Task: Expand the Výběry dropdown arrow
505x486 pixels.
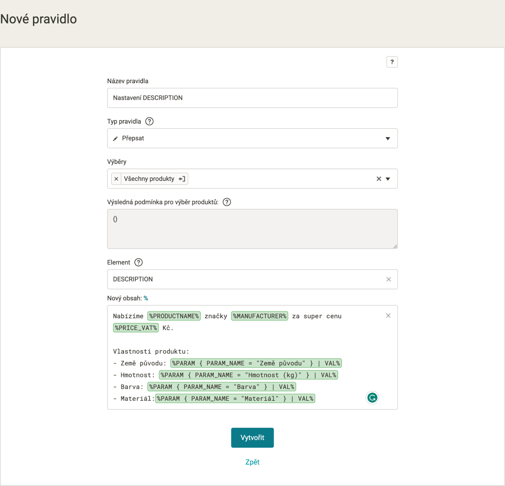Action: (388, 179)
